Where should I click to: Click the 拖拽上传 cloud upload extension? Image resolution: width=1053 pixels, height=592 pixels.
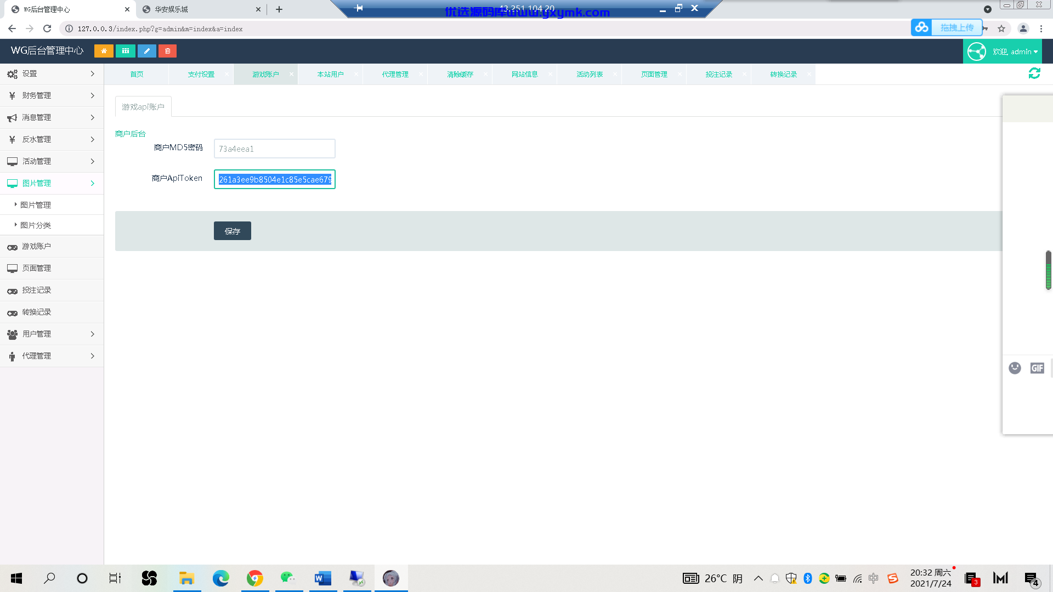tap(947, 27)
